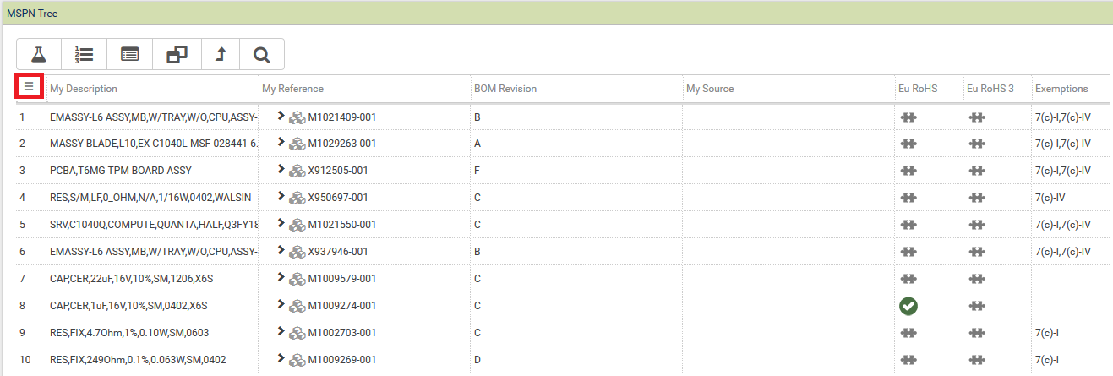Sort by My Description column header
Viewport: 1113px width, 376px height.
tap(84, 89)
